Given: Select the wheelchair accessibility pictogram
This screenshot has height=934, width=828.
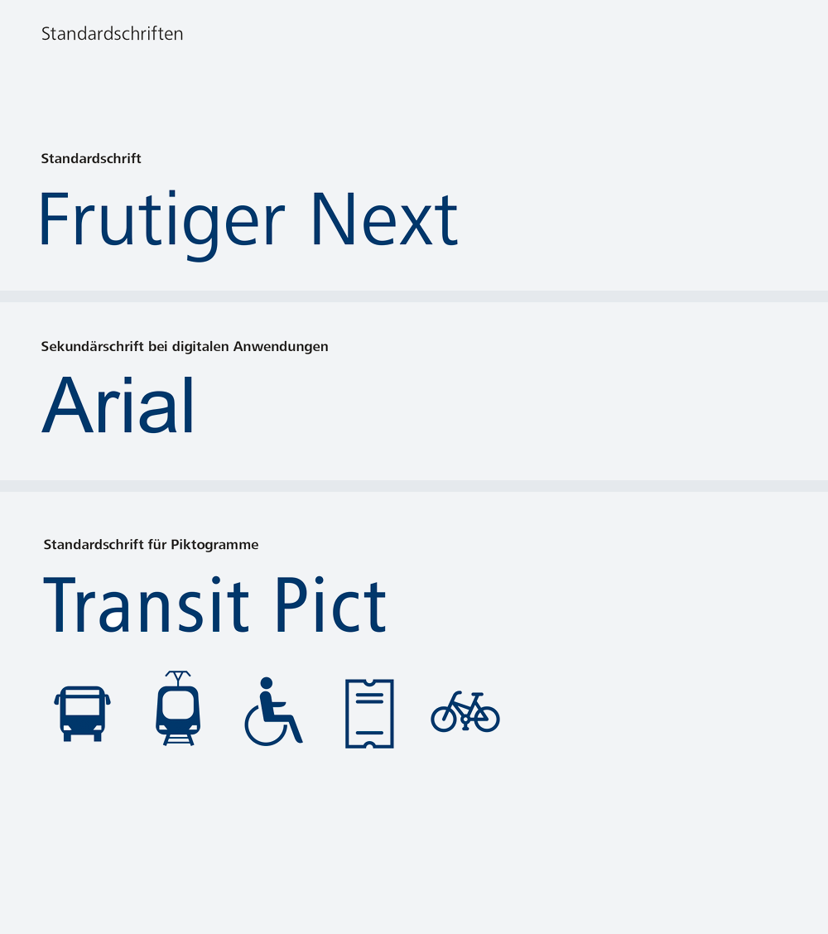Looking at the screenshot, I should [x=273, y=711].
